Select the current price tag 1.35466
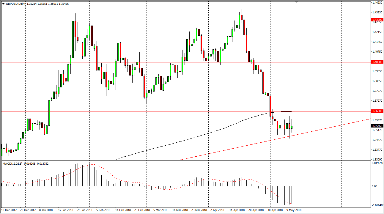The image size is (384, 214). [376, 126]
